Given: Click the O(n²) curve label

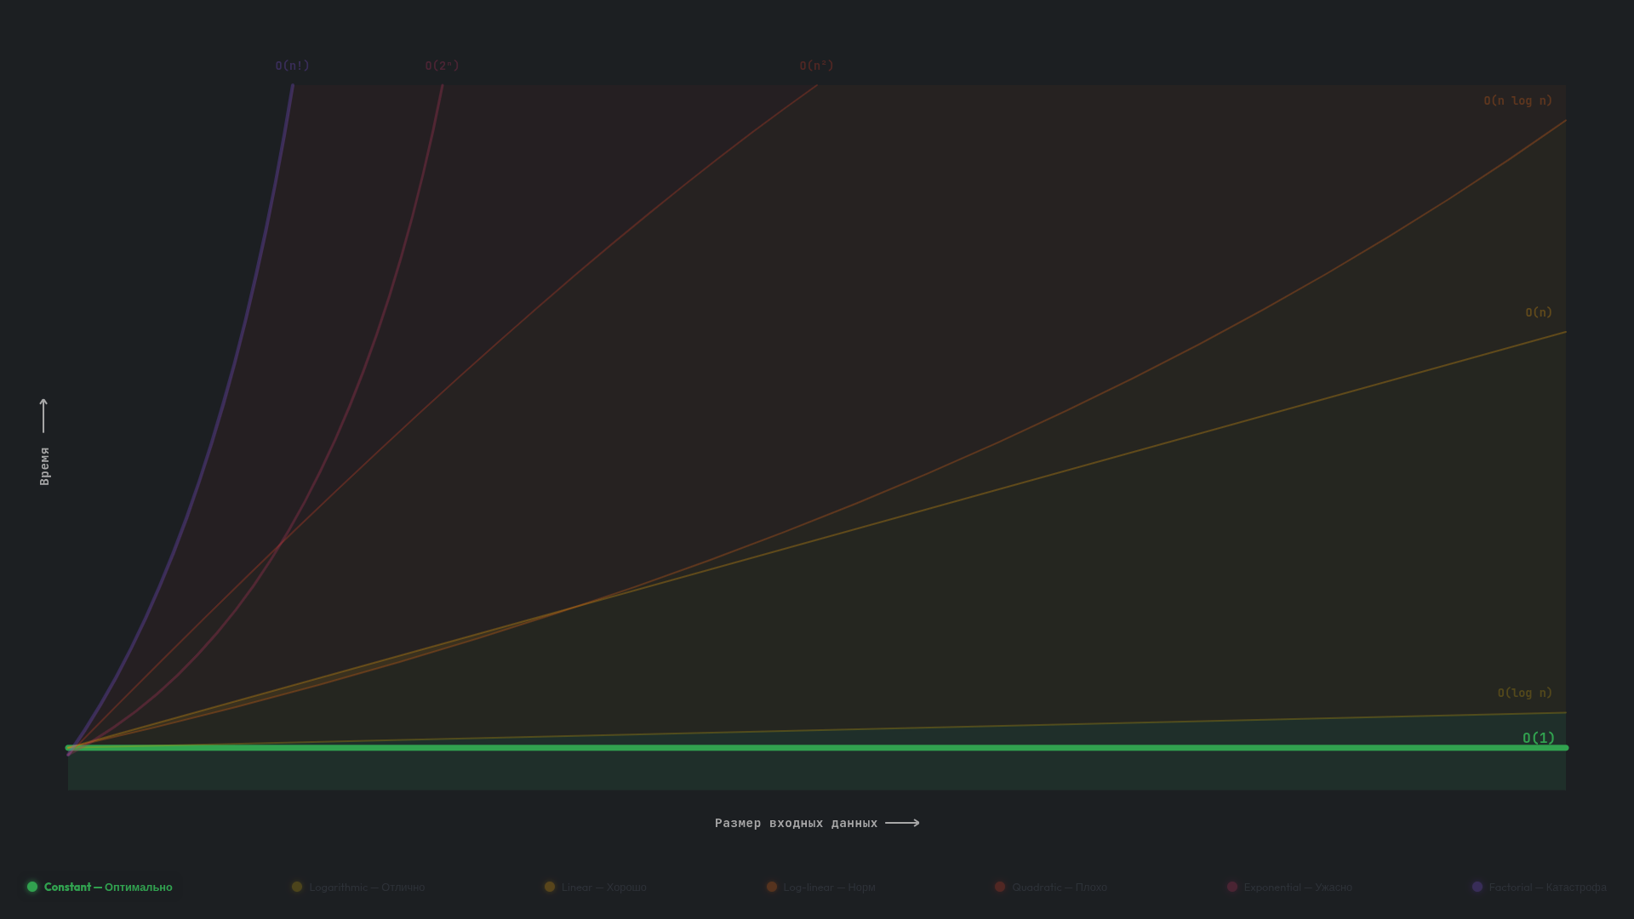Looking at the screenshot, I should click(x=816, y=66).
